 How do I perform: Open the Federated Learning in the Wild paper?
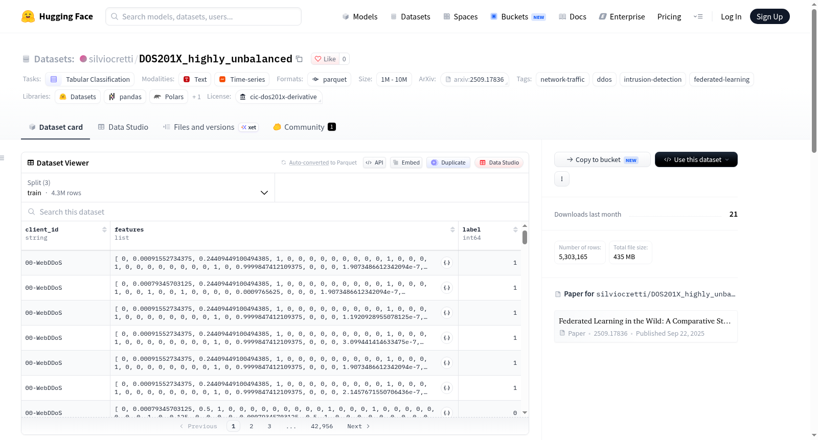pos(646,327)
